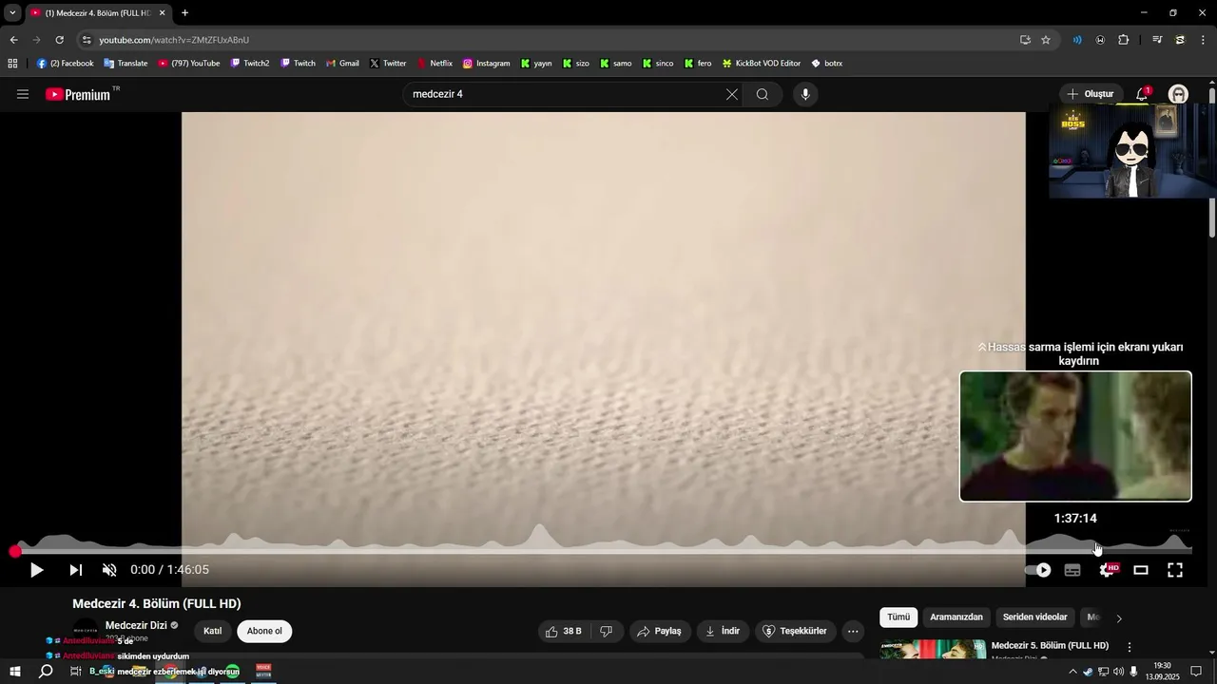1217x684 pixels.
Task: Start voice search microphone
Action: coord(805,94)
